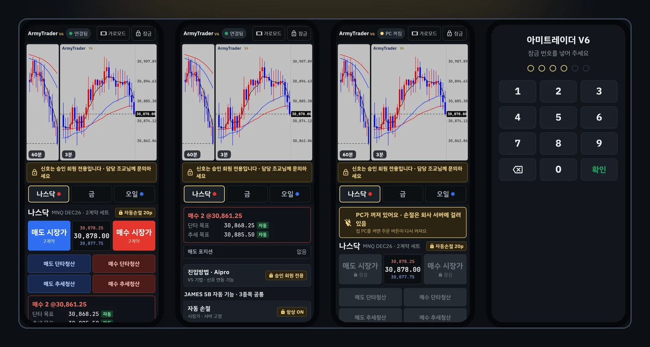The image size is (650, 347).
Task: Click 60분 chart thumbnail in third phone
Action: (x=354, y=102)
